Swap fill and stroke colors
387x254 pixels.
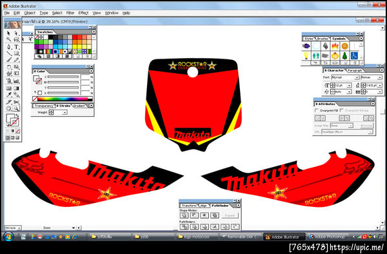[17, 115]
